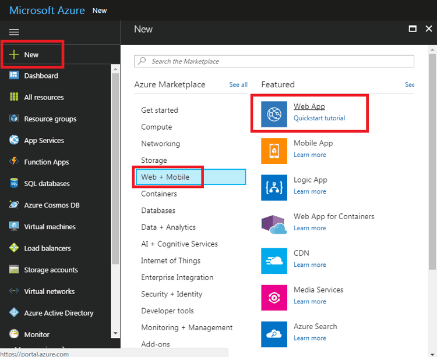
Task: Click the Function Apps lightning icon
Action: [x=14, y=161]
